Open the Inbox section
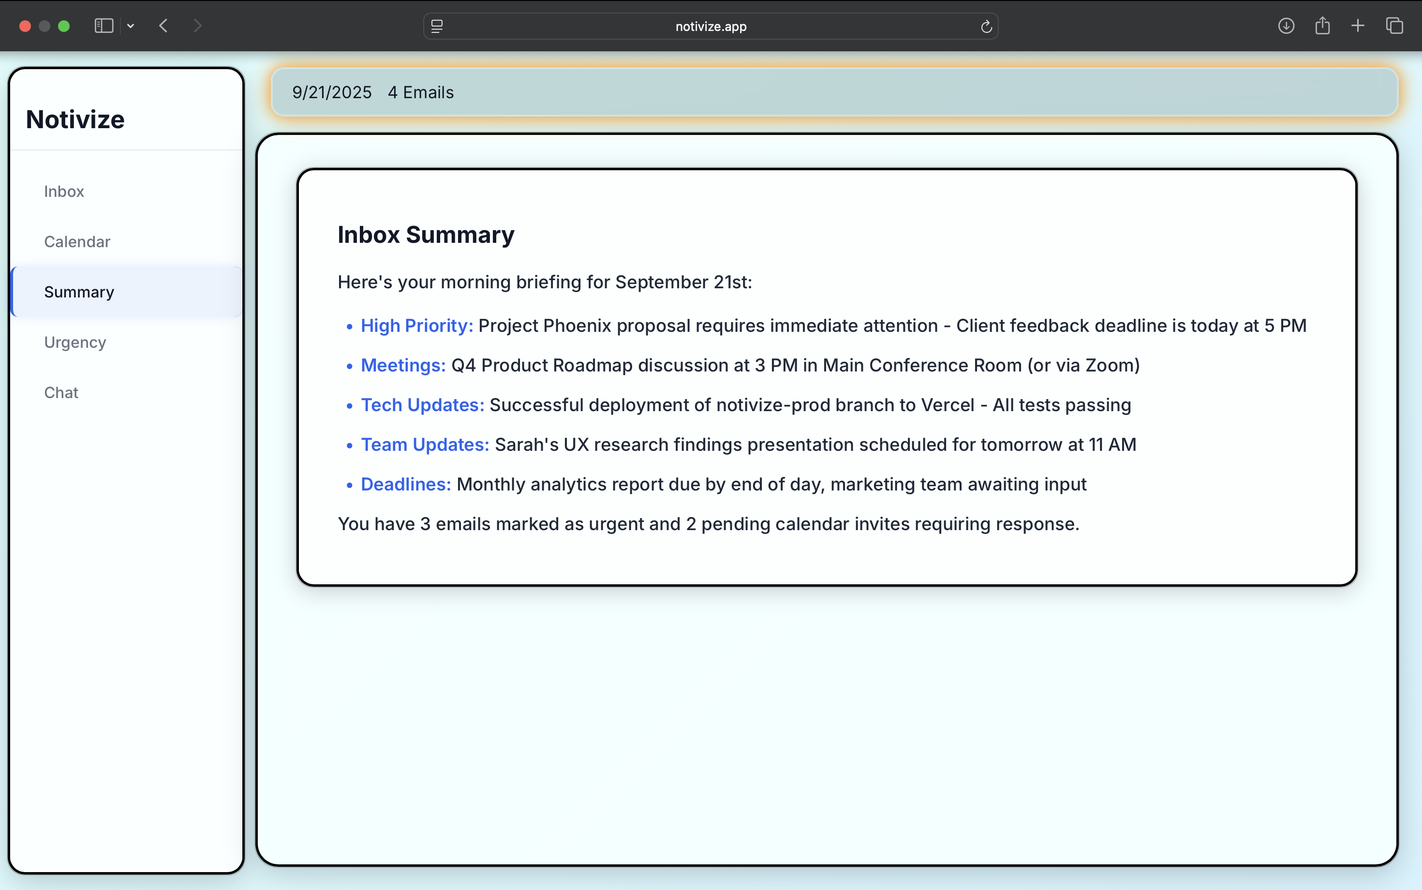1422x890 pixels. 64,192
